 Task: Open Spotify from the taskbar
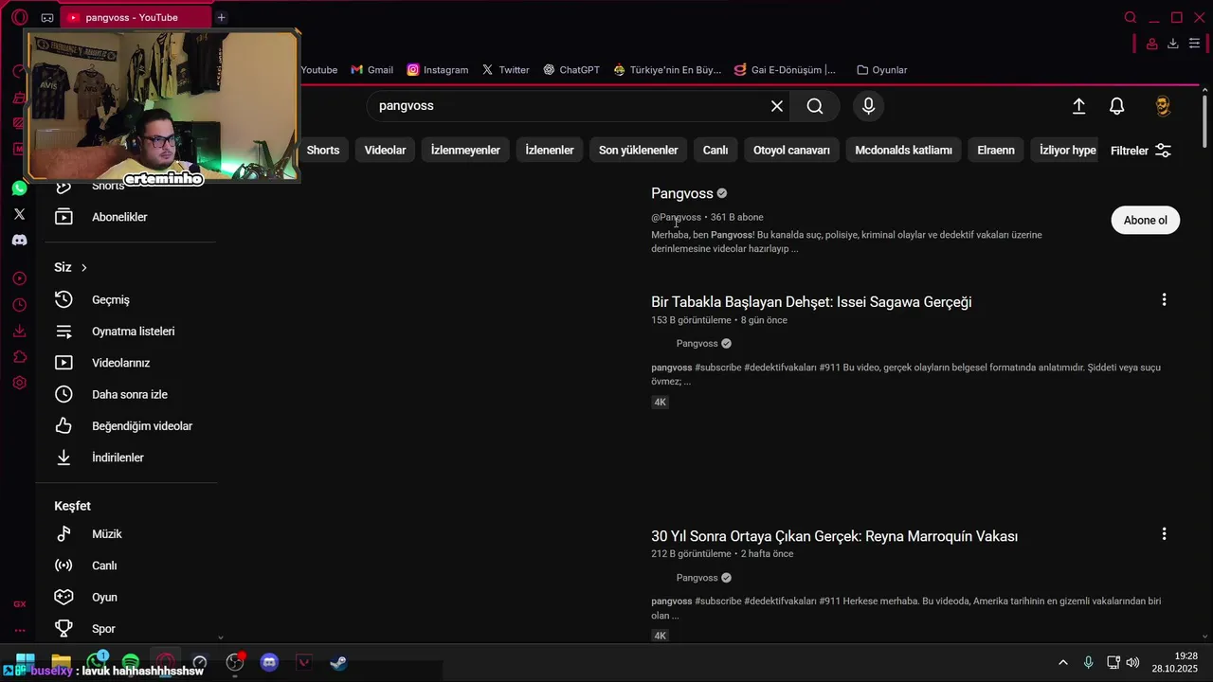click(x=131, y=662)
